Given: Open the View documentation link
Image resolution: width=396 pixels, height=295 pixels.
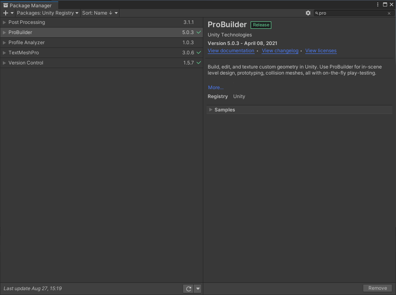Looking at the screenshot, I should point(231,51).
